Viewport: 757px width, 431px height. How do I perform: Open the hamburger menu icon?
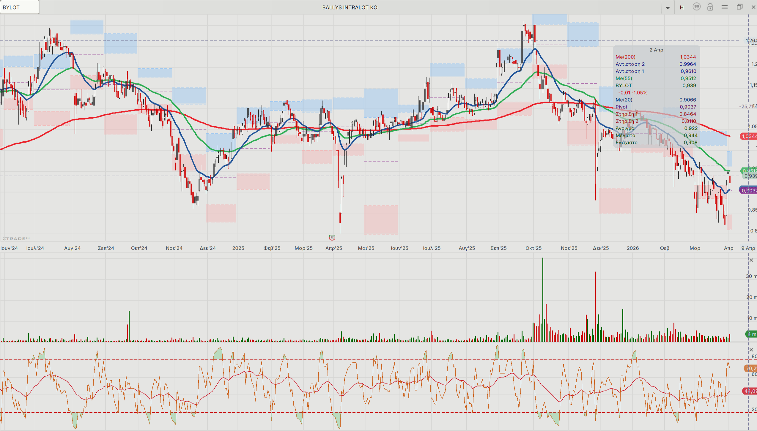[x=725, y=7]
